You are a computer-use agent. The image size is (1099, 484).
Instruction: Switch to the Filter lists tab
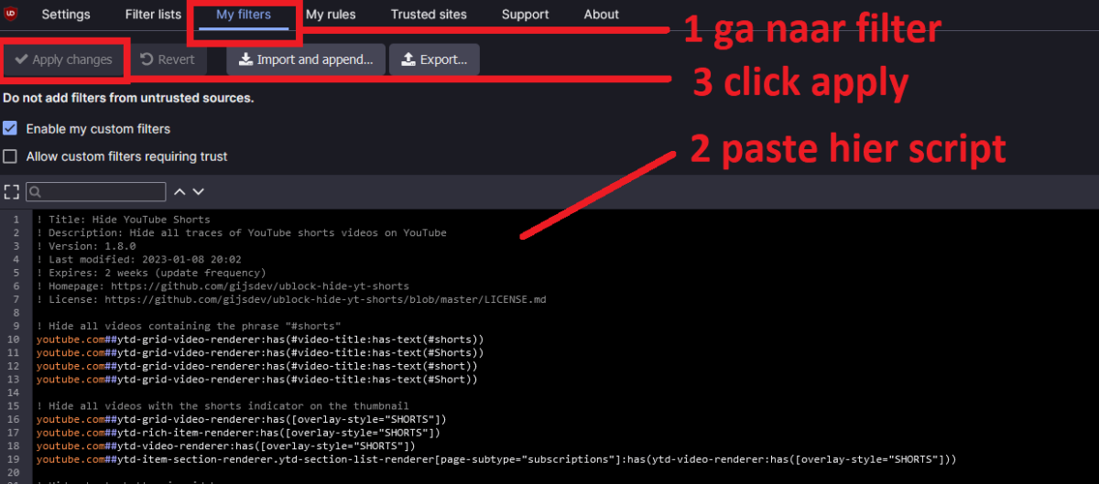click(153, 15)
